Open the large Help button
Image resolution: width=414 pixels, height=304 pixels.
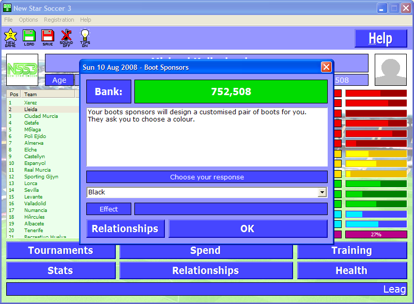(380, 39)
